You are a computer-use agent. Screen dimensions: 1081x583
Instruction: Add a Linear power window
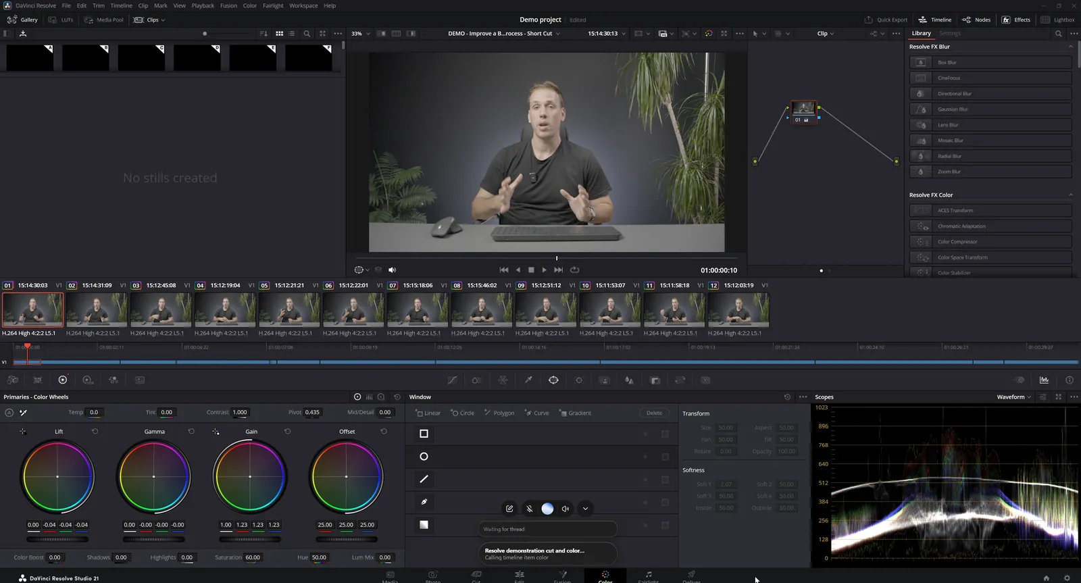(428, 413)
